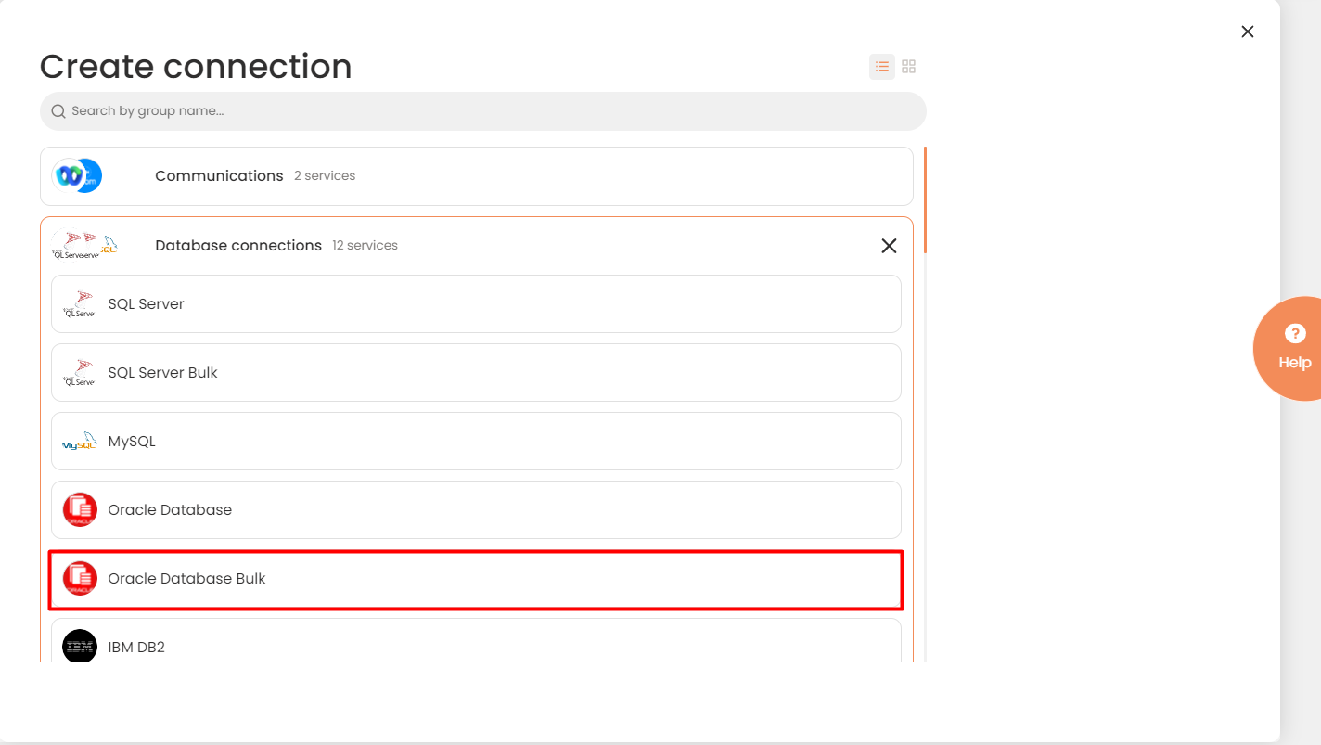This screenshot has height=745, width=1321.
Task: Click the MySQL dolphin logo
Action: click(80, 442)
